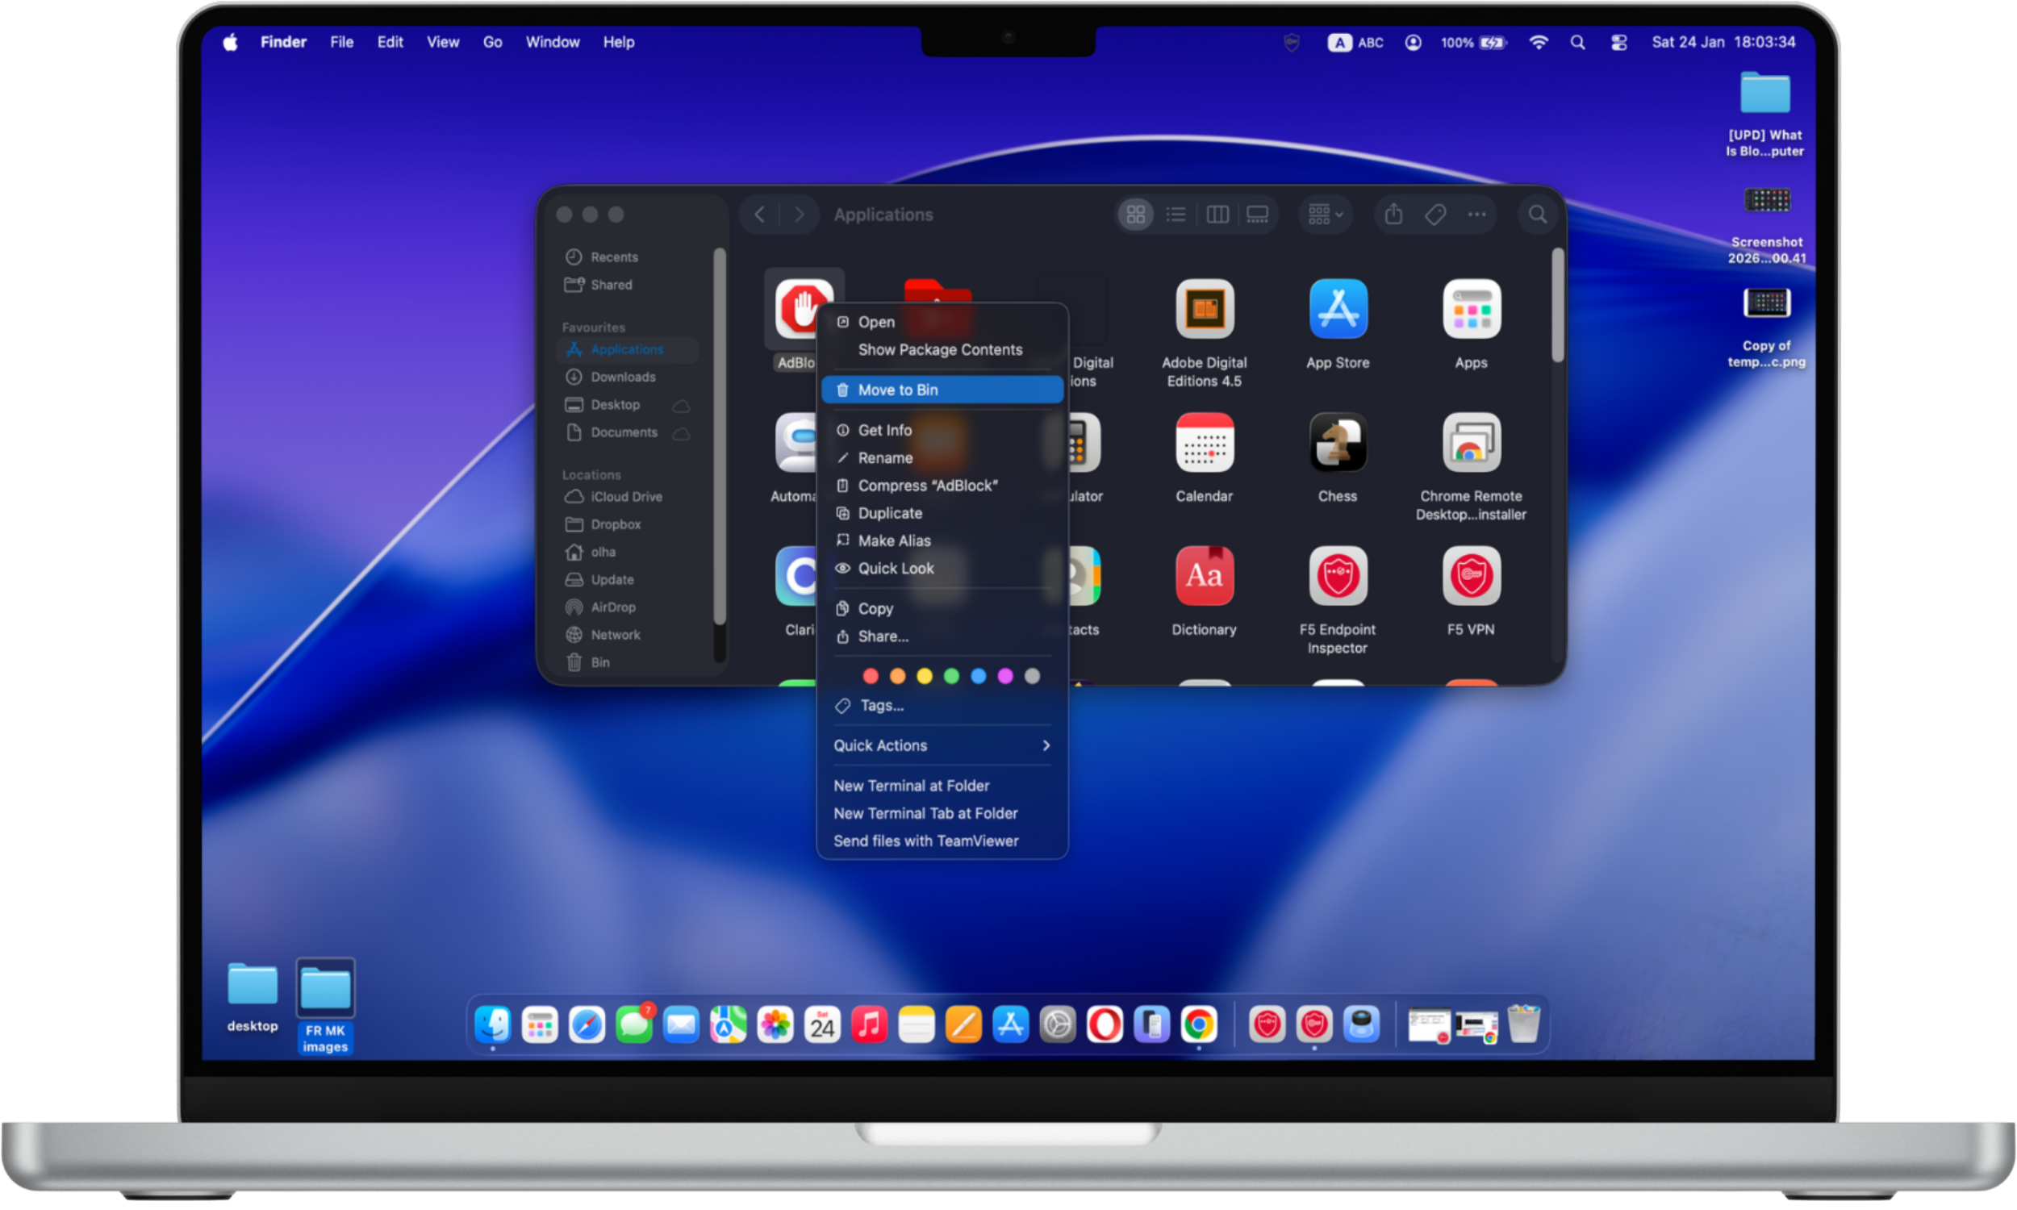Click the Share toolbar button
Viewport: 2017px width, 1210px height.
pos(1393,215)
